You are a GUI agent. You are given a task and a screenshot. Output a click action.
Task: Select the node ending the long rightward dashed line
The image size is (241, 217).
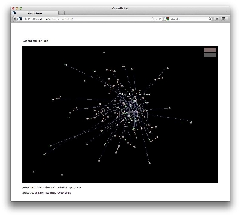pyautogui.click(x=191, y=122)
